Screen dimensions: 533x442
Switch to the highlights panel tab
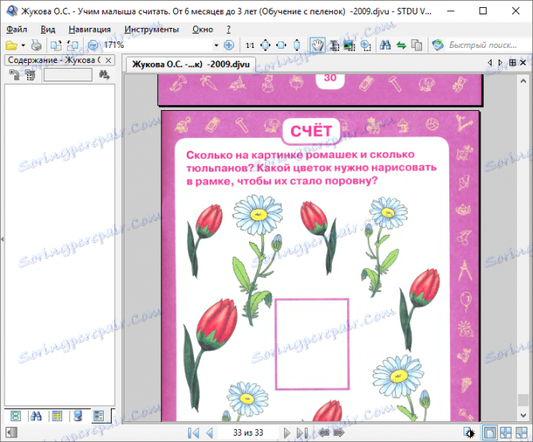[x=57, y=416]
